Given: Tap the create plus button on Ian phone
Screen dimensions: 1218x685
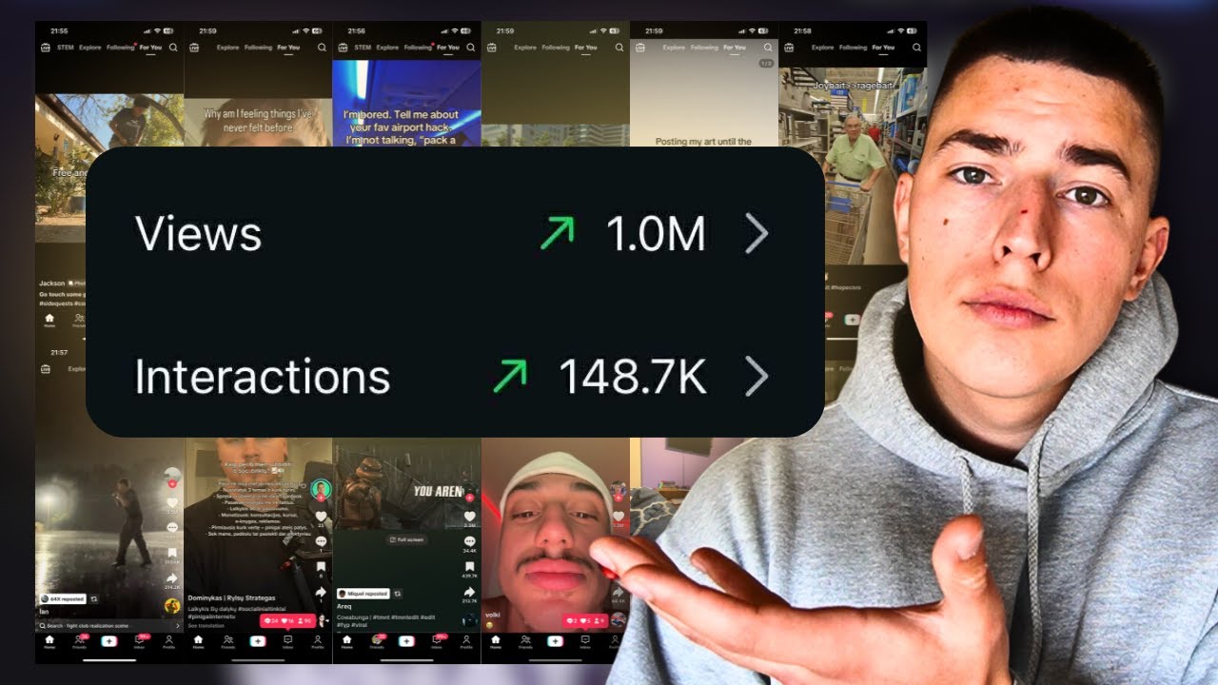Looking at the screenshot, I should tap(109, 641).
